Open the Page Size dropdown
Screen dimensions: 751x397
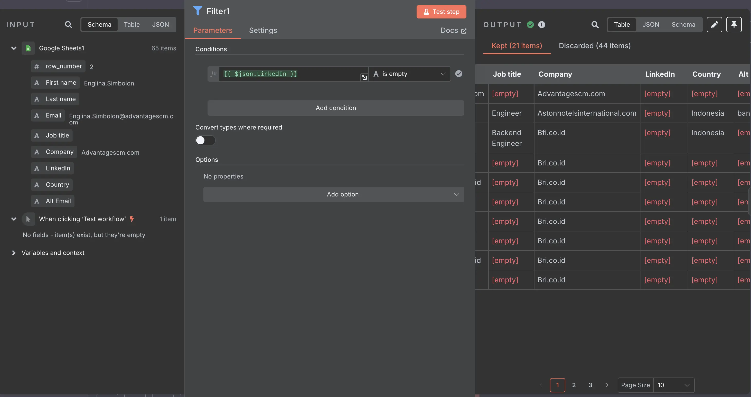click(x=673, y=385)
